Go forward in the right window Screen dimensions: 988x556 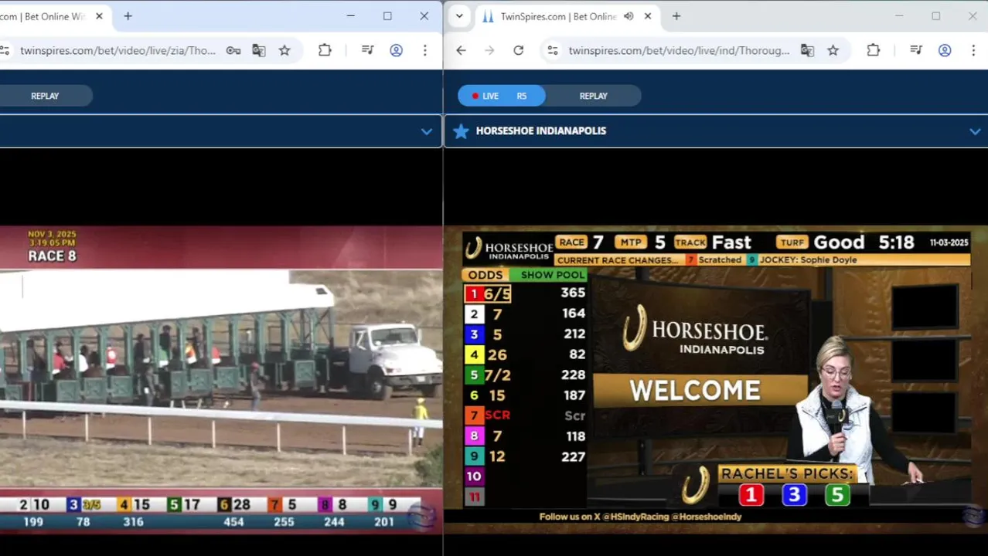click(489, 50)
